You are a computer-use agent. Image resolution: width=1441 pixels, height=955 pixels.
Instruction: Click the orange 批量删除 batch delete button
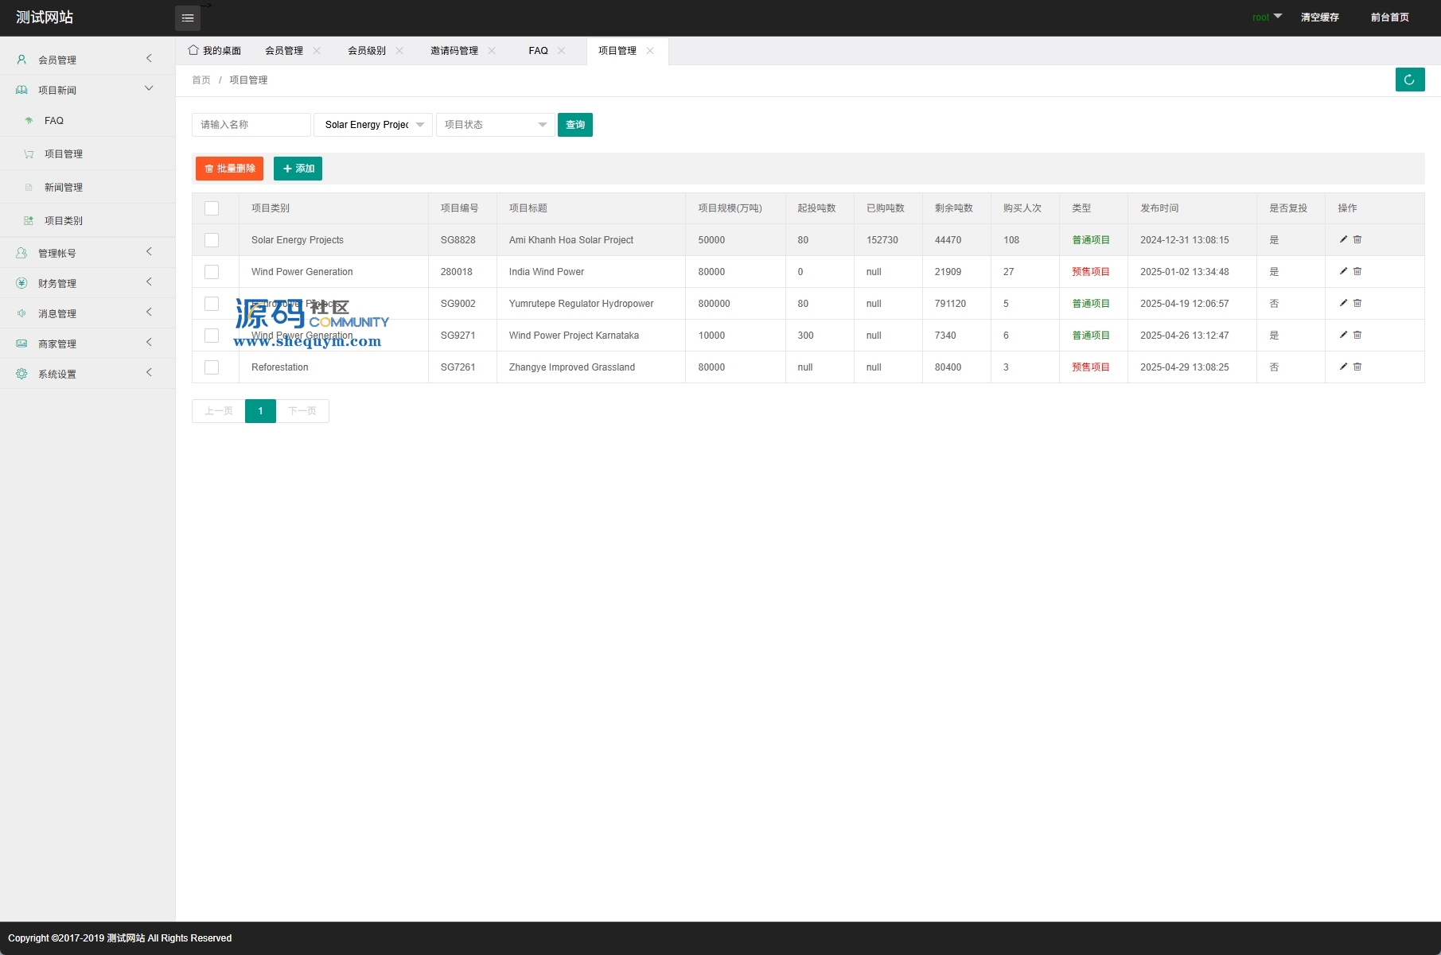pyautogui.click(x=229, y=169)
